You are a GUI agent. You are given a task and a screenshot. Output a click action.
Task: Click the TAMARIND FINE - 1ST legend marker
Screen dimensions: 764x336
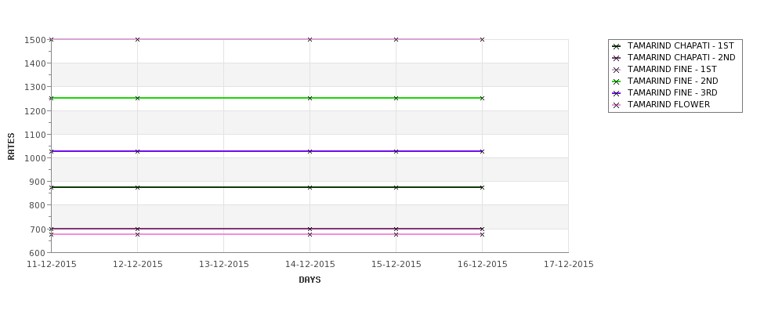point(617,70)
